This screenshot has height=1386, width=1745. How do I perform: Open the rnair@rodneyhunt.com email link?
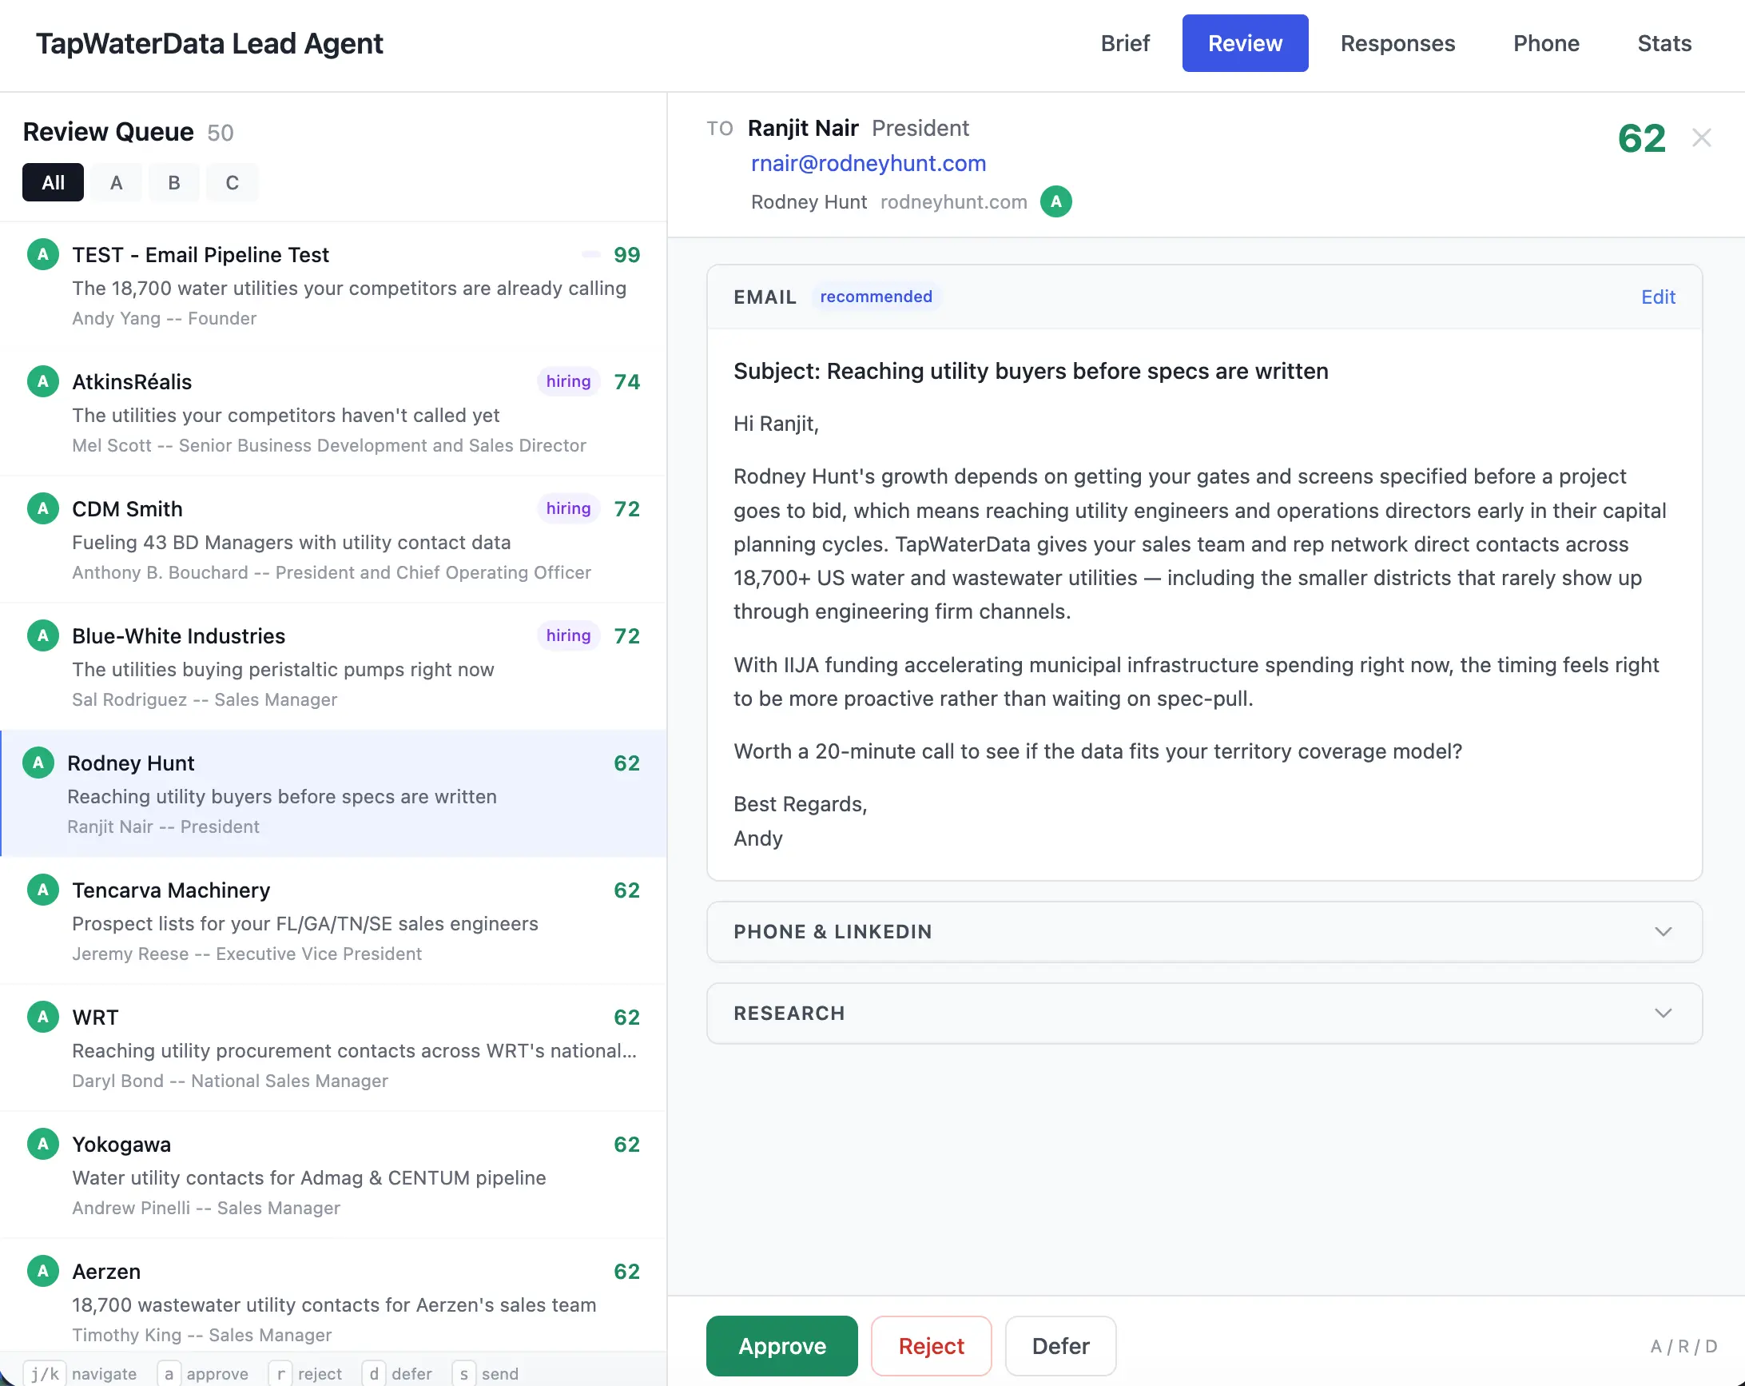click(869, 163)
